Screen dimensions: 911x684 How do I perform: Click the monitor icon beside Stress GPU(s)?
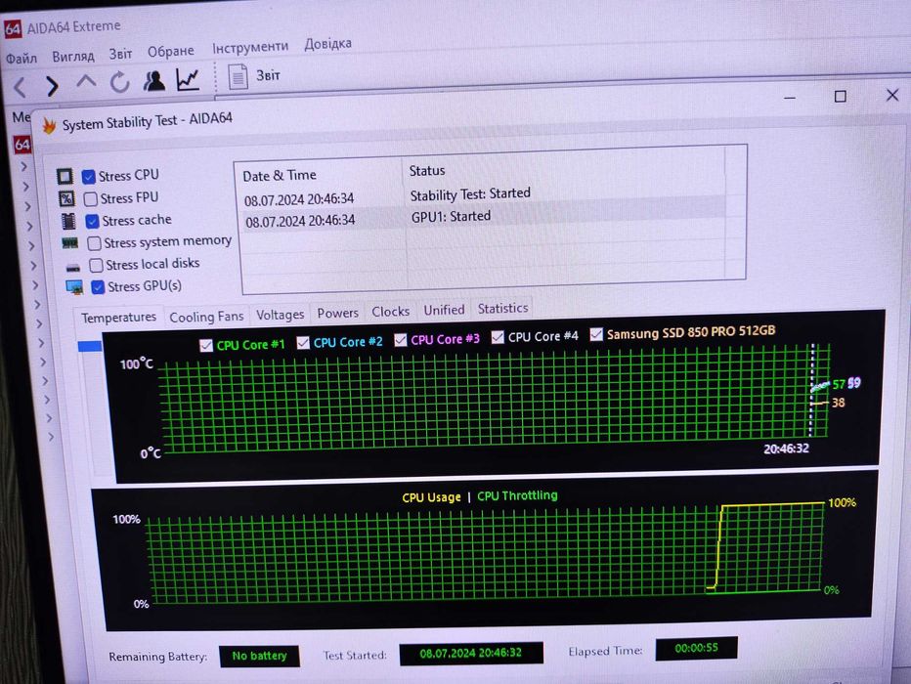click(x=74, y=287)
